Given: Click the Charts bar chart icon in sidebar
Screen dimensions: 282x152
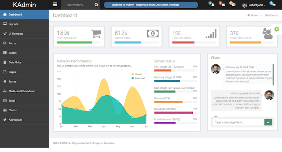Looking at the screenshot, I should click(x=5, y=110).
